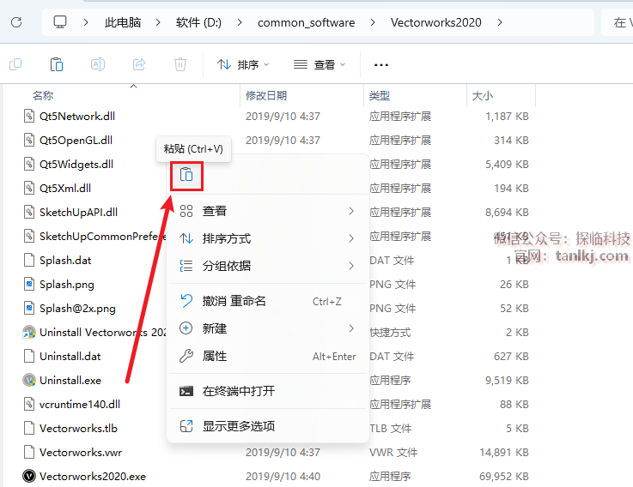
Task: Select the Vectorworks.vwr file icon
Action: pos(28,452)
